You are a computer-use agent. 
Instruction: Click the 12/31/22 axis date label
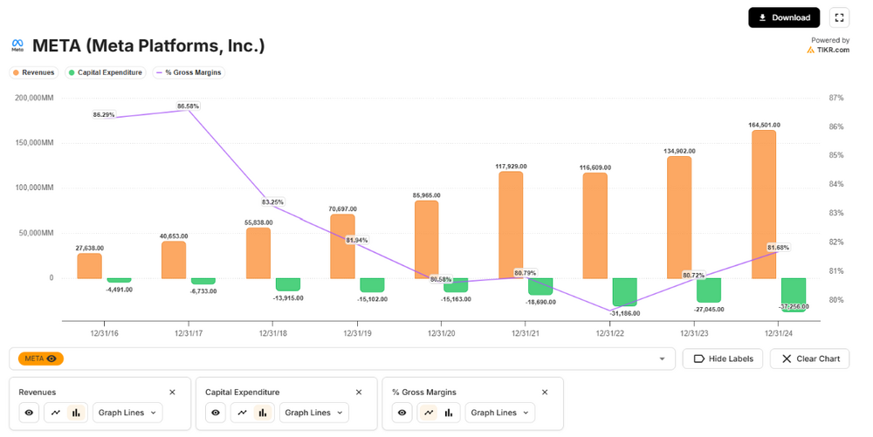609,333
